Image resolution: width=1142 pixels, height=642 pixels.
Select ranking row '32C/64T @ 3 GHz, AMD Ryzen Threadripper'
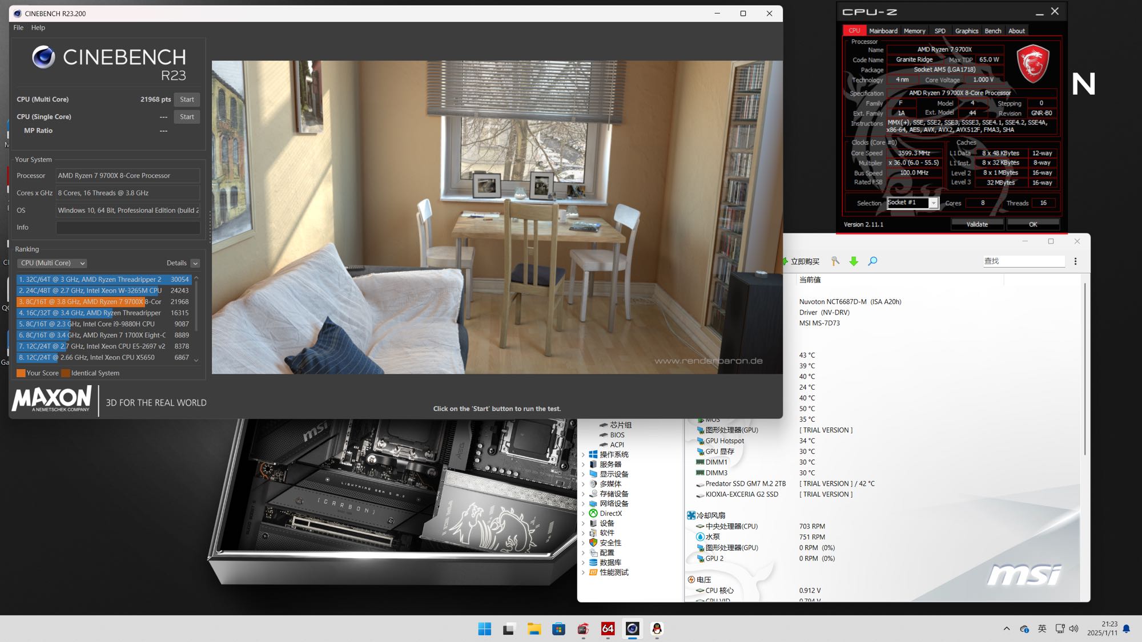[103, 280]
